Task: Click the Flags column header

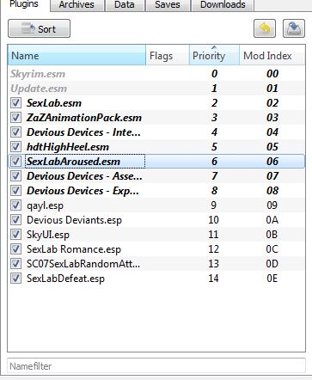Action: tap(168, 55)
